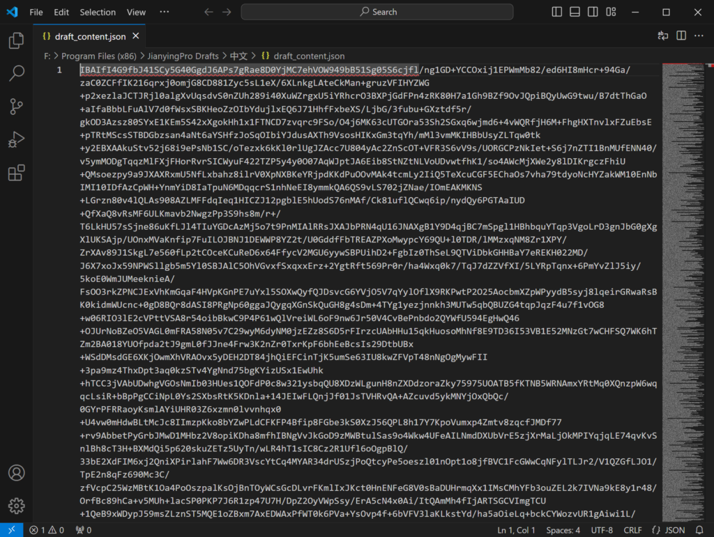The height and width of the screenshot is (537, 714).
Task: Split the editor to the right
Action: pyautogui.click(x=681, y=36)
